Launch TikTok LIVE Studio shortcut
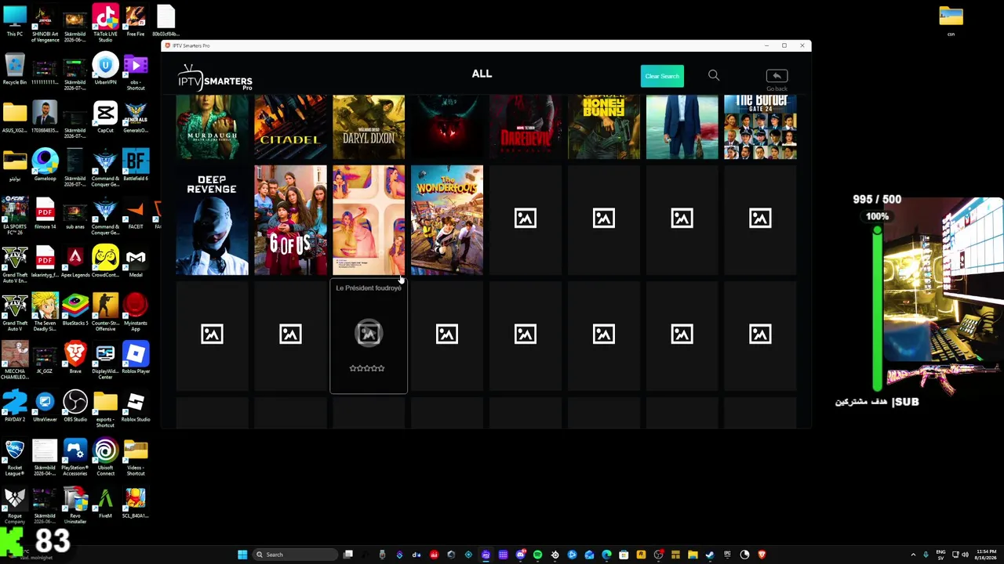 coord(105,23)
